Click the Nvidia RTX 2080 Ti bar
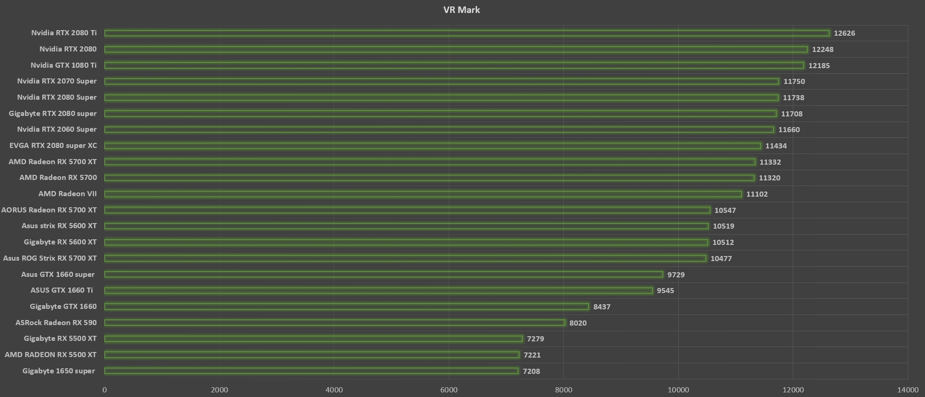 click(x=467, y=33)
